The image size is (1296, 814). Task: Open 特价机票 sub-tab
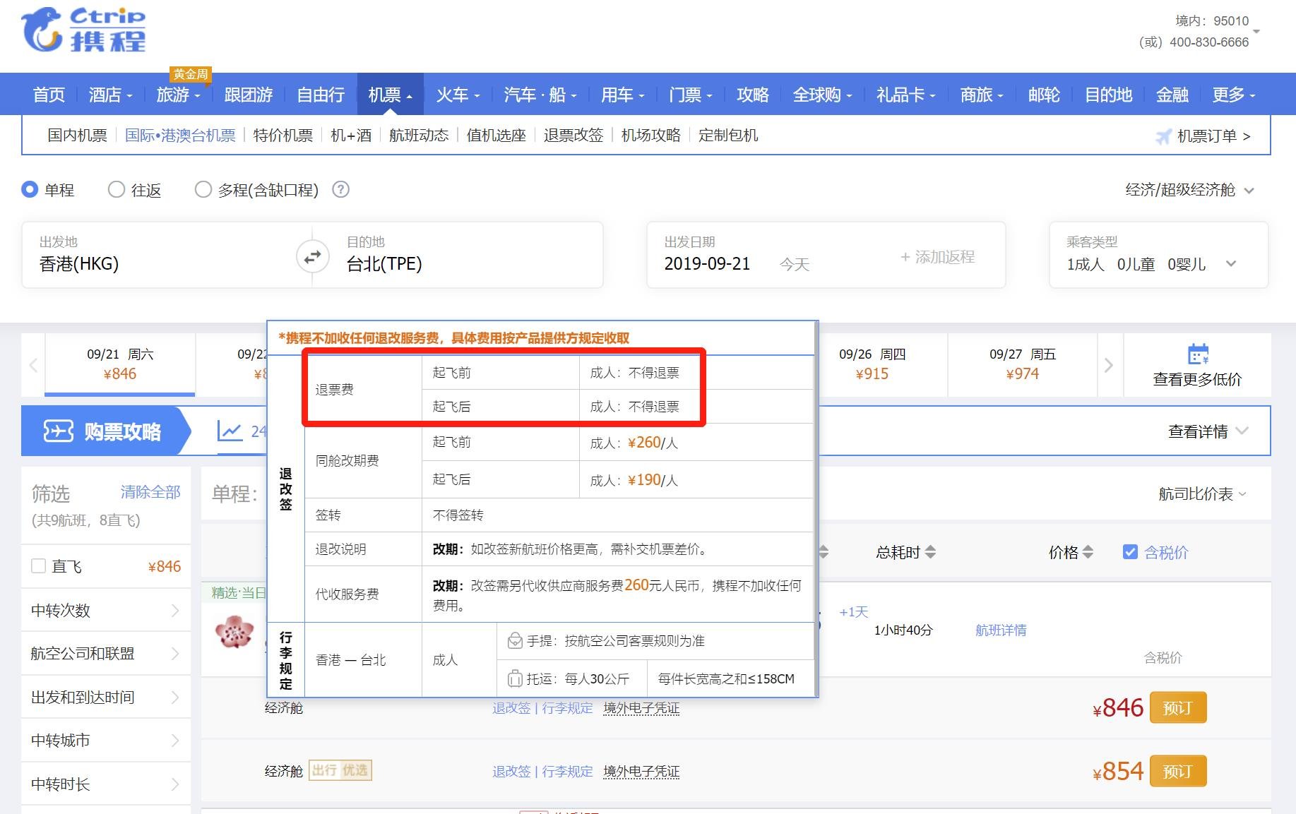click(283, 135)
